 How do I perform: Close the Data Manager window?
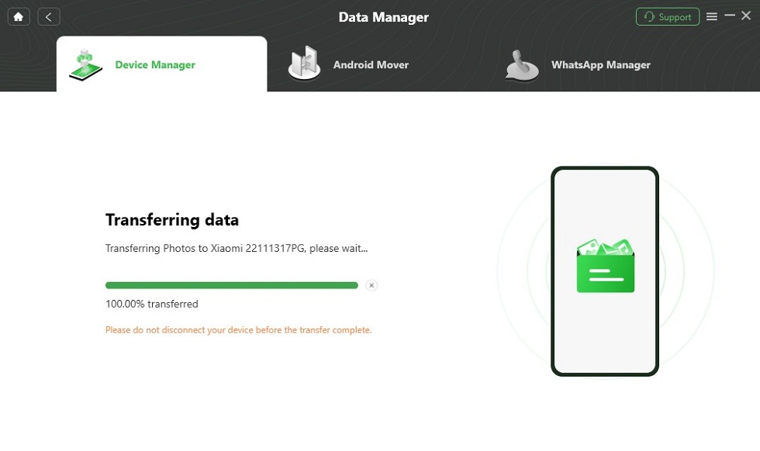click(746, 16)
